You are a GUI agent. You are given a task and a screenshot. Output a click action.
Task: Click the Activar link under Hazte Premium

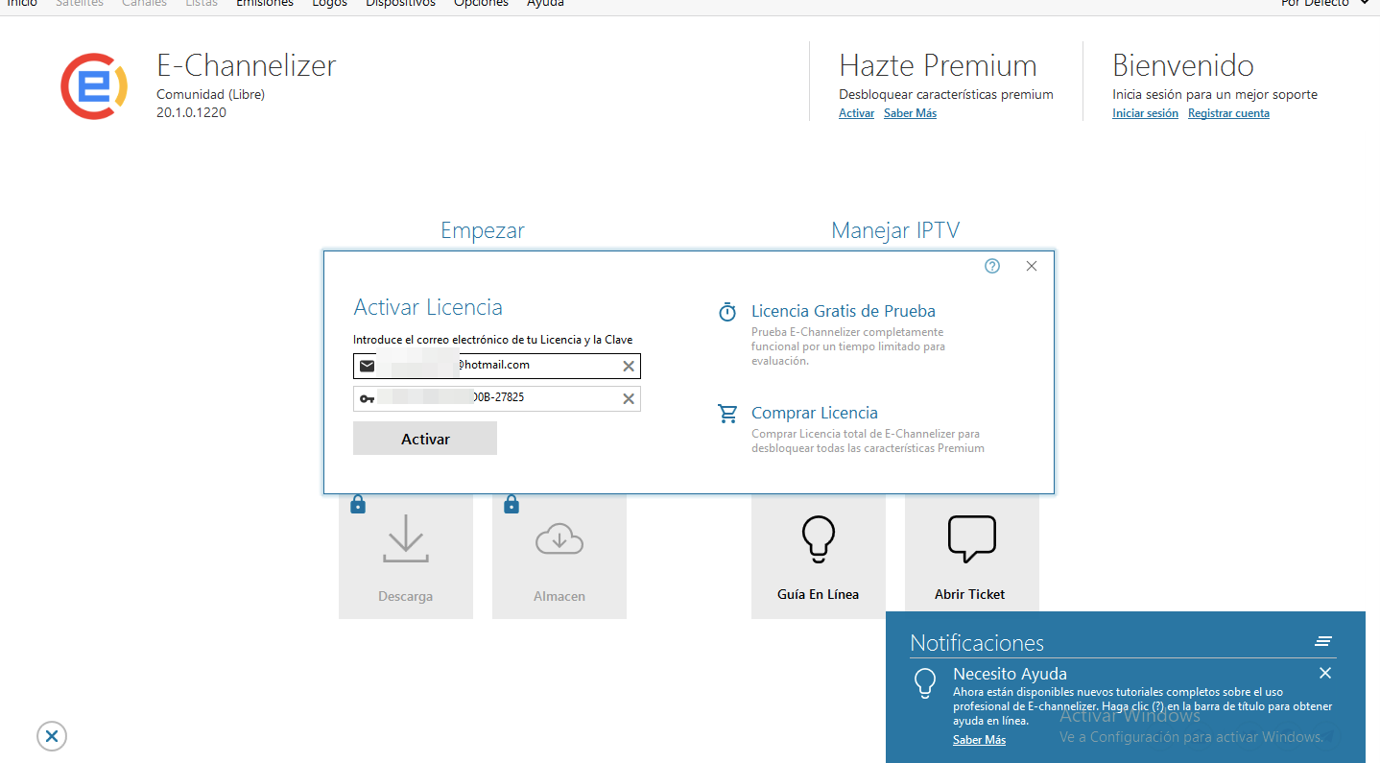click(856, 113)
